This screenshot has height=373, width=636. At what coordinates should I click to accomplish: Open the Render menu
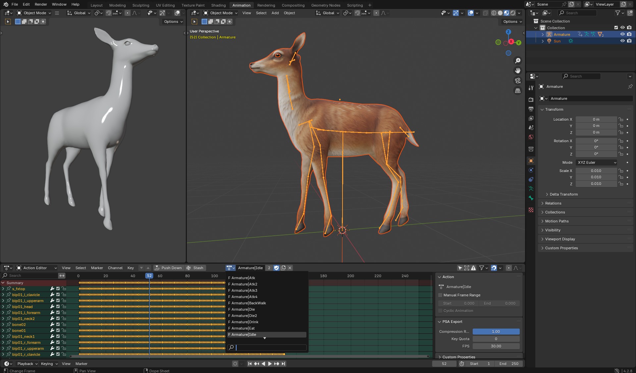coord(41,4)
